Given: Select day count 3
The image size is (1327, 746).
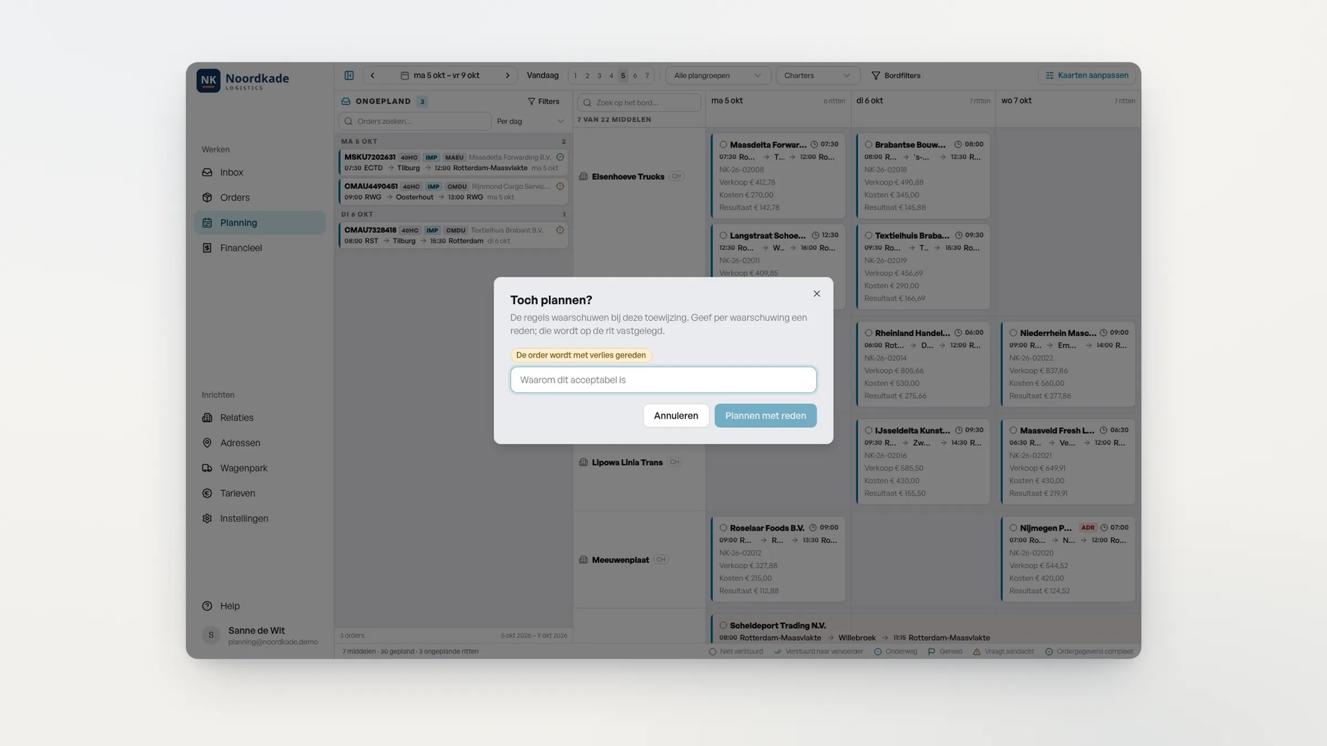Looking at the screenshot, I should tap(599, 76).
